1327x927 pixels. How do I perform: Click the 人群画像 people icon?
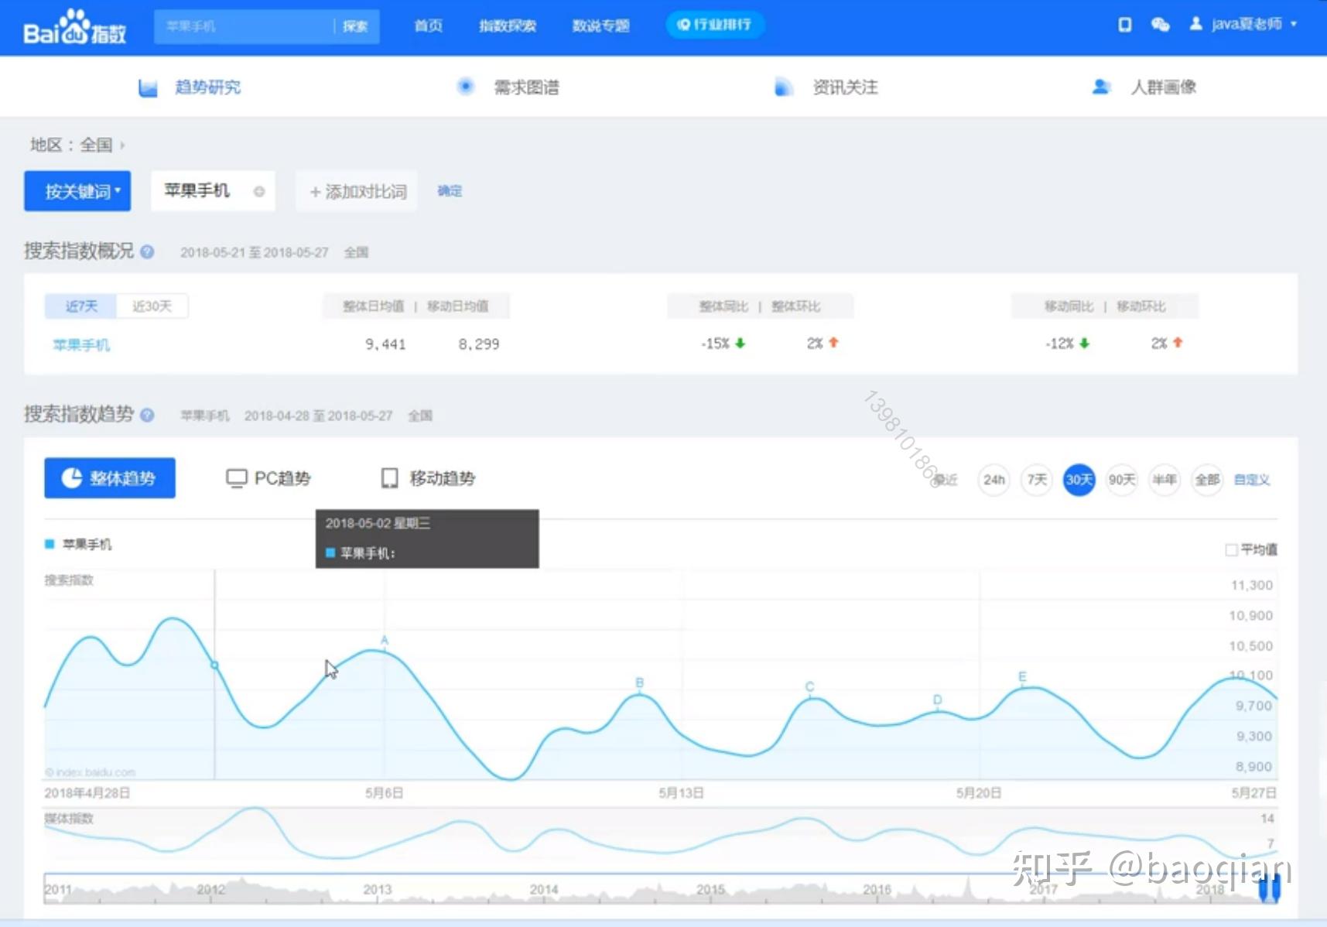click(1101, 87)
